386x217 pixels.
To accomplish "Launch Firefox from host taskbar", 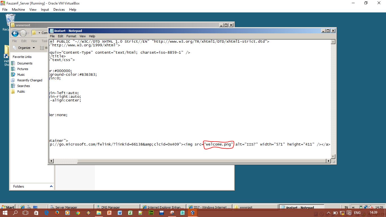I will pos(57,213).
